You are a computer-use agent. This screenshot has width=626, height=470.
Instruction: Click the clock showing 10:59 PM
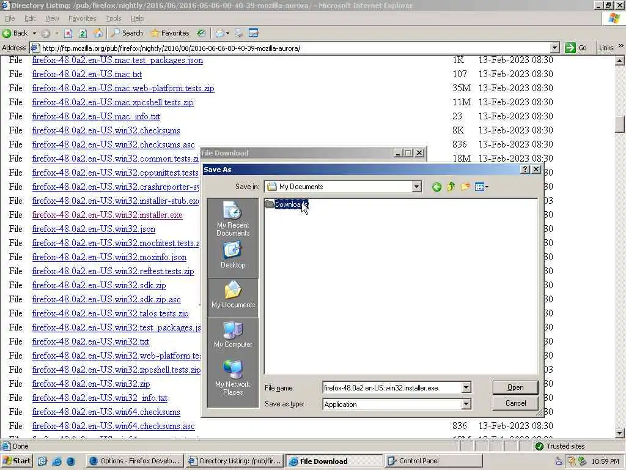click(x=605, y=461)
